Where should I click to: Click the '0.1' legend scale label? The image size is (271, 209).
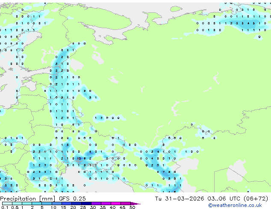(x=5, y=207)
